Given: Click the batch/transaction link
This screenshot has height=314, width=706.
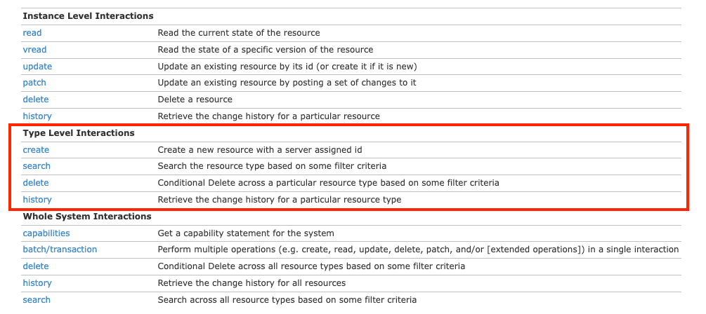Looking at the screenshot, I should [x=60, y=250].
